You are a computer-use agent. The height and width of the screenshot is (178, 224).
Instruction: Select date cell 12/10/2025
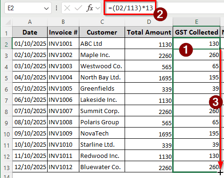click(30, 167)
